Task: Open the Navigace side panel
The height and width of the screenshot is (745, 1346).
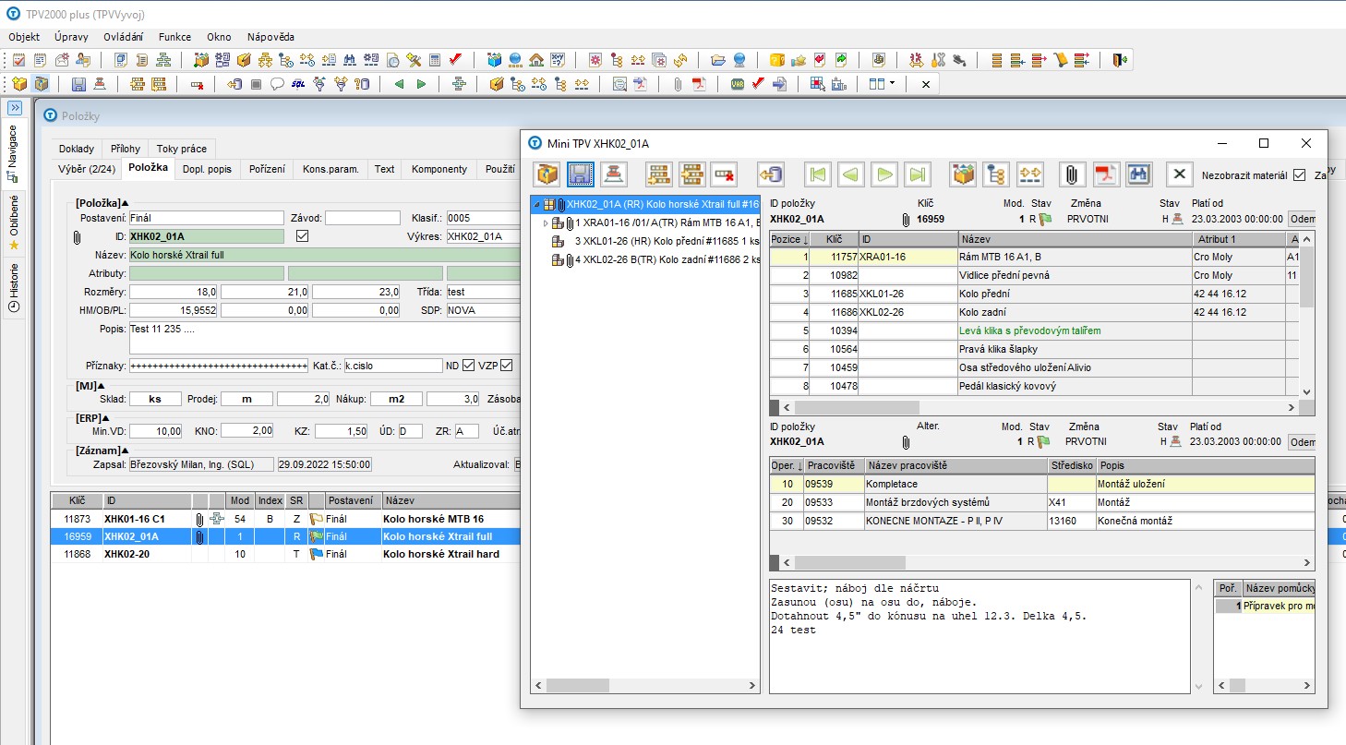Action: coord(13,156)
